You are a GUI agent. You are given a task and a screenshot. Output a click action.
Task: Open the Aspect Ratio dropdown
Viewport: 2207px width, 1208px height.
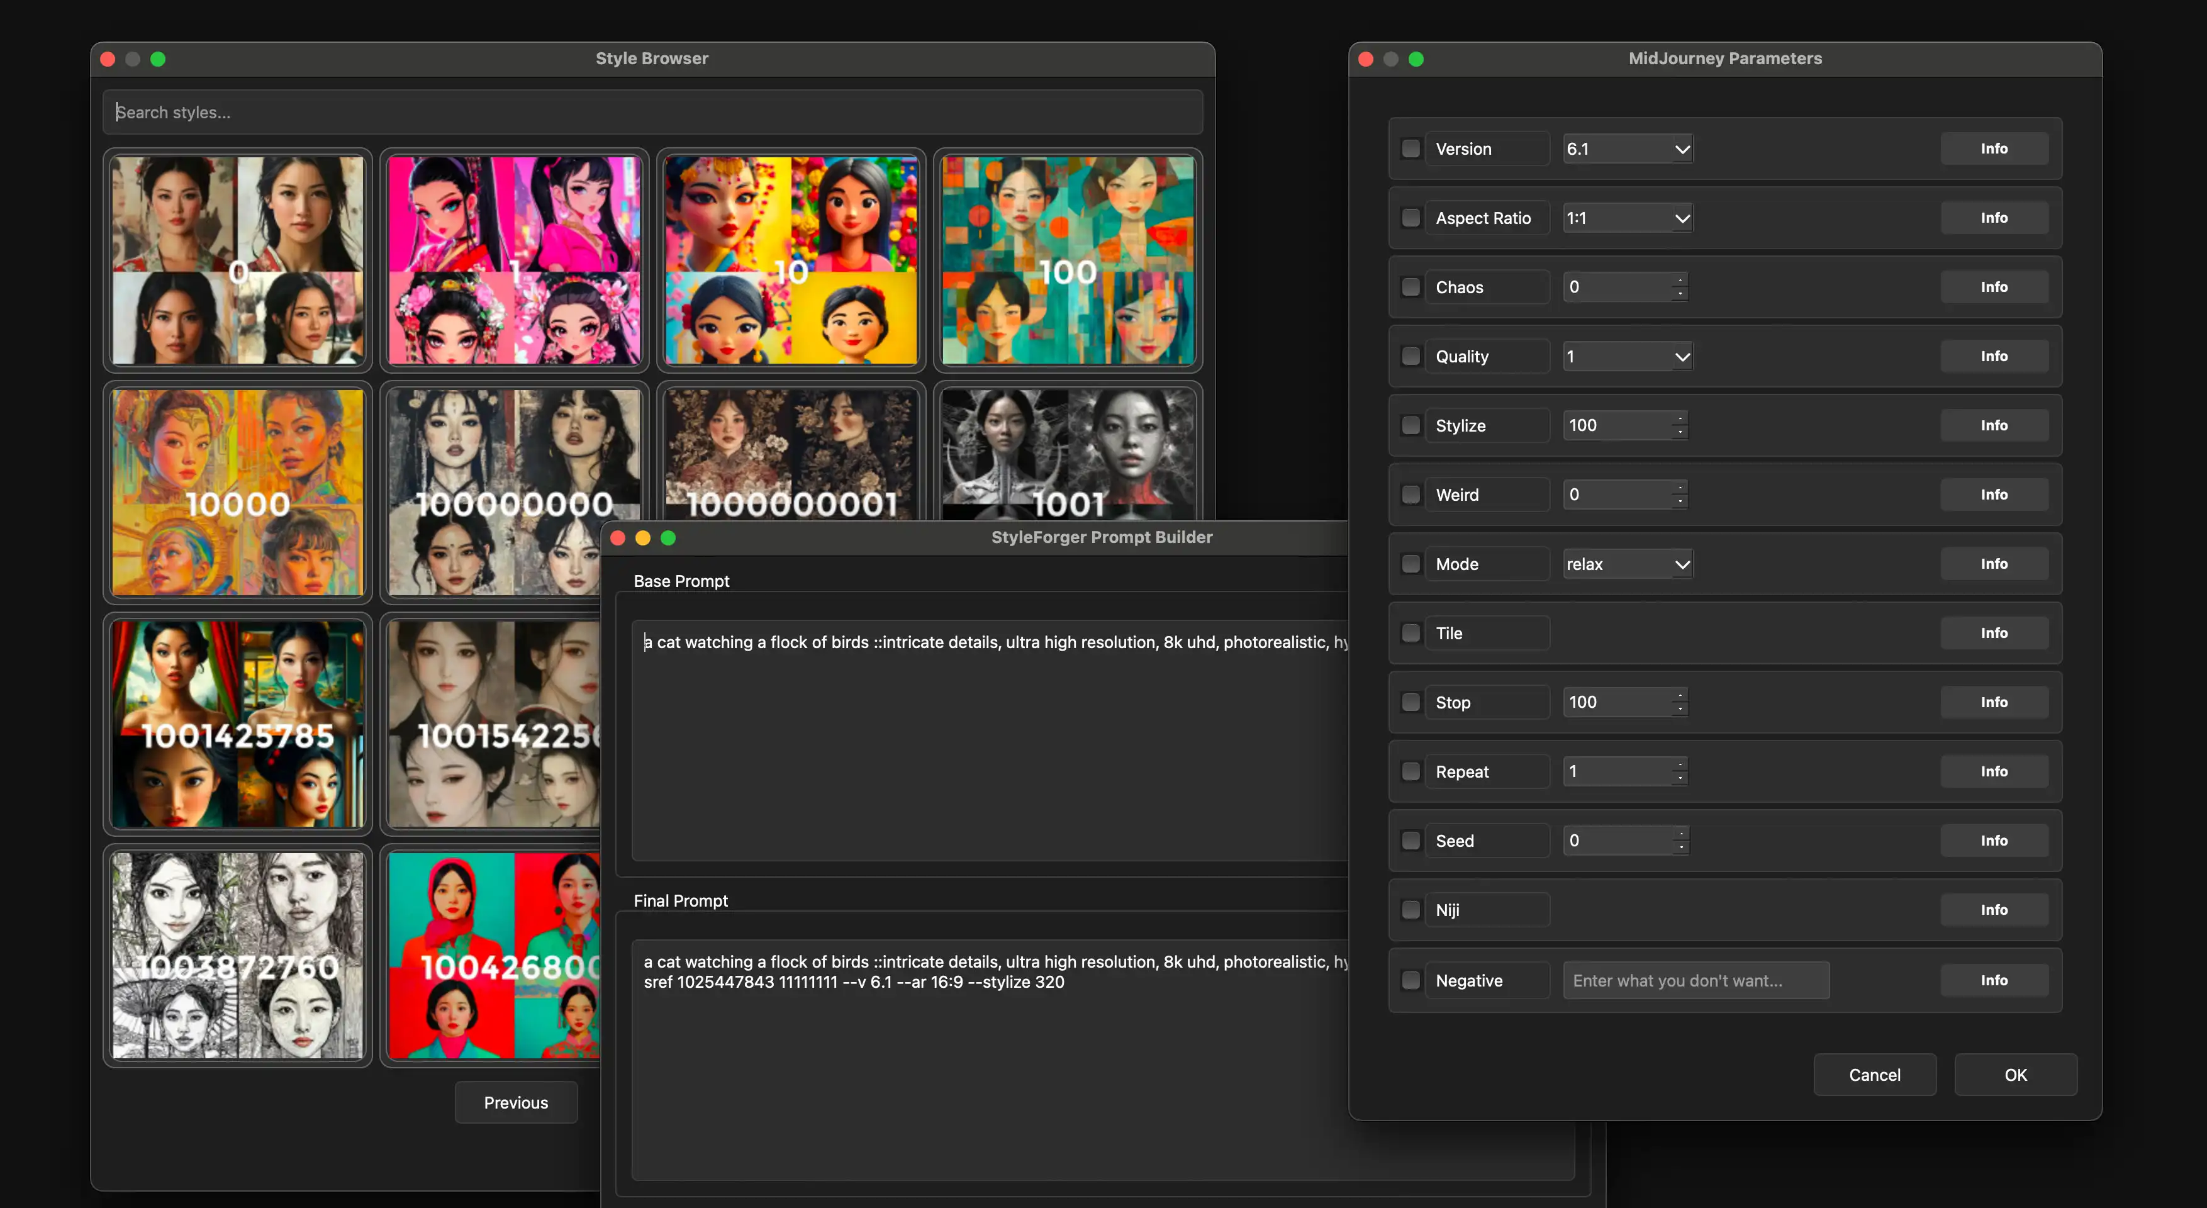(1626, 218)
